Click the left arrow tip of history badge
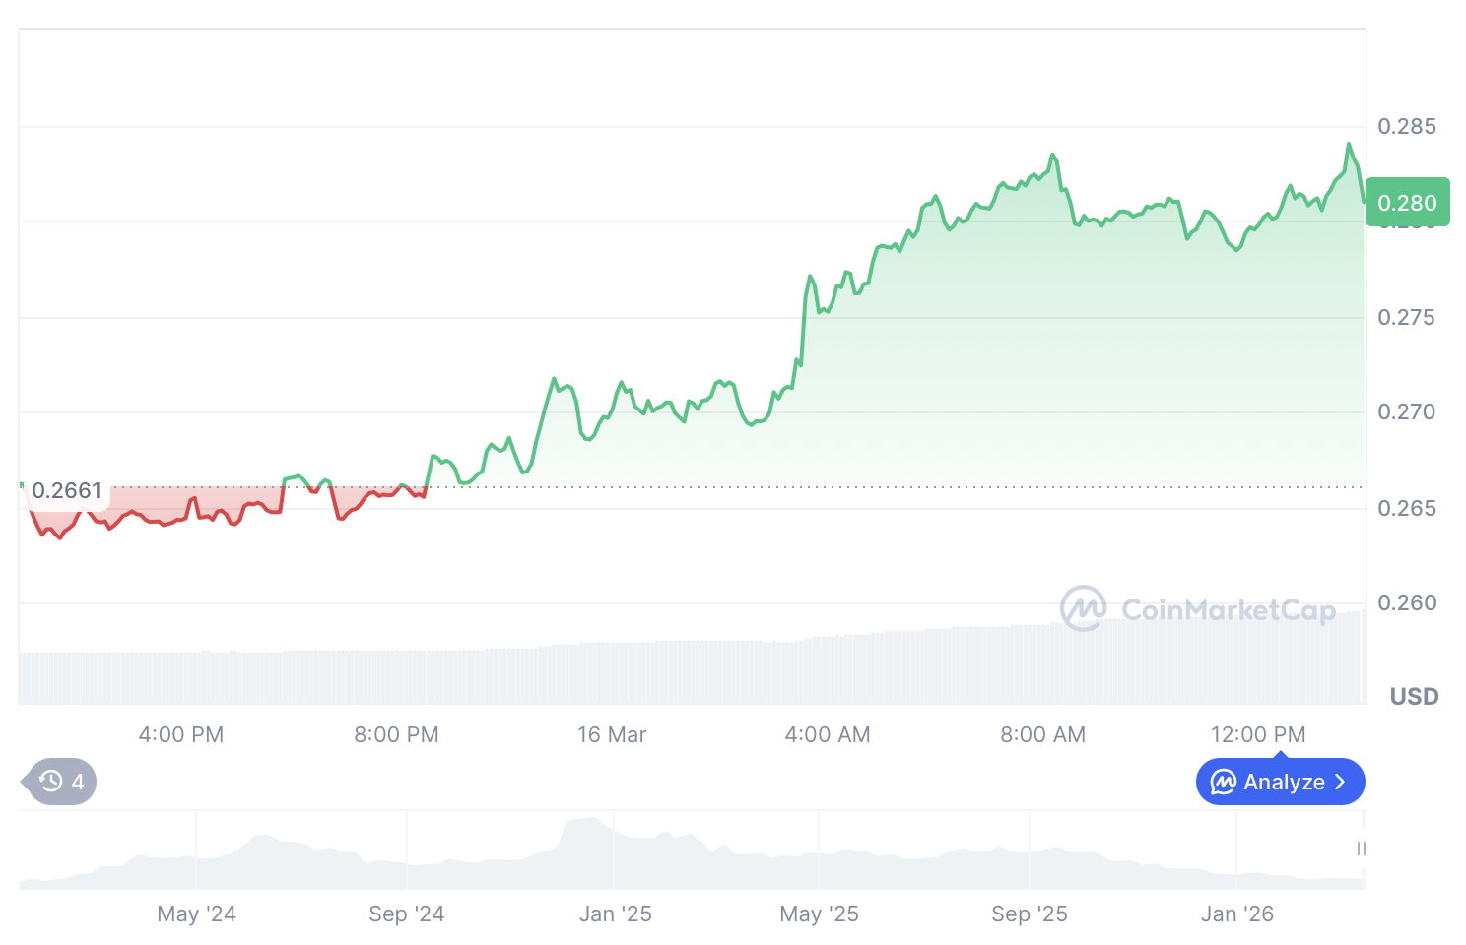The height and width of the screenshot is (945, 1466). [25, 782]
